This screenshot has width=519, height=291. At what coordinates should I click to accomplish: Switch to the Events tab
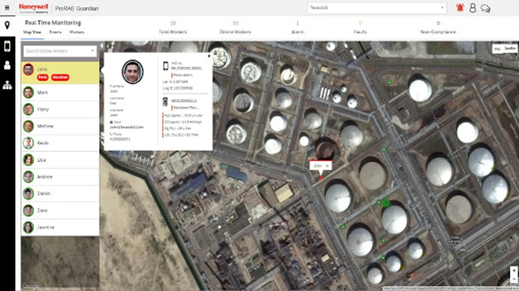[x=55, y=32]
